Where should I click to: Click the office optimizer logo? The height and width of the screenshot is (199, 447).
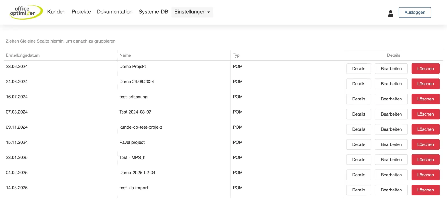(26, 12)
